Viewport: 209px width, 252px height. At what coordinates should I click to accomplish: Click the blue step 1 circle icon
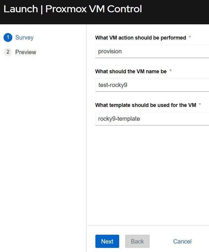[x=8, y=38]
